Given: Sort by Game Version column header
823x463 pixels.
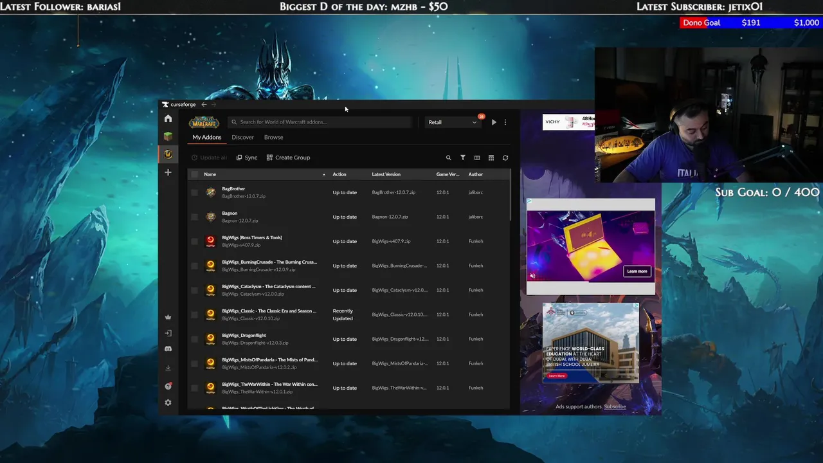Looking at the screenshot, I should 448,174.
